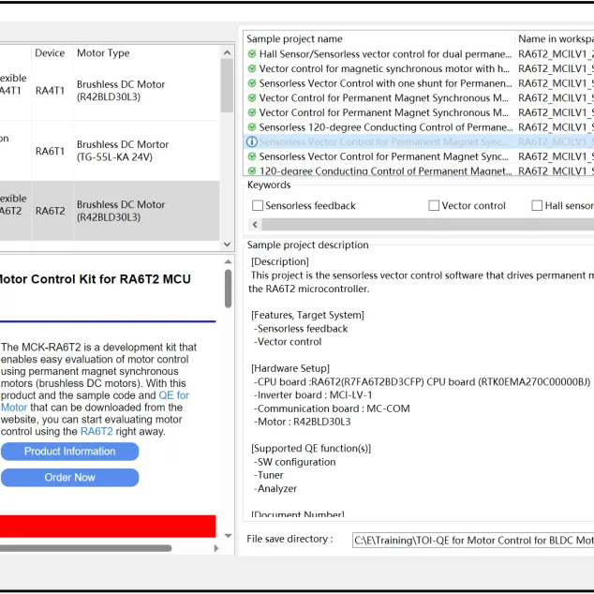
Task: Click the Device column header
Action: point(50,53)
